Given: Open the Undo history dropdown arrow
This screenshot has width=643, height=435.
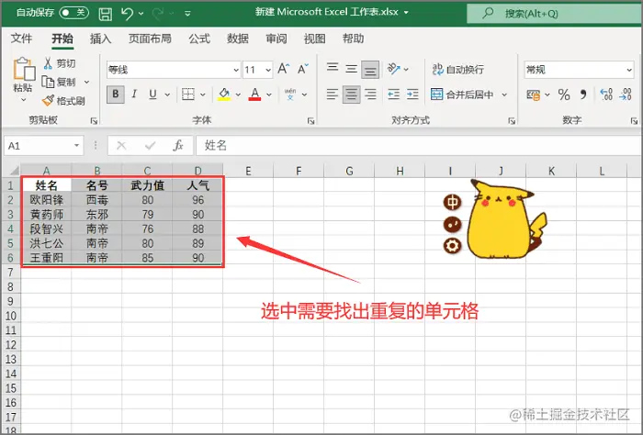Looking at the screenshot, I should 141,14.
